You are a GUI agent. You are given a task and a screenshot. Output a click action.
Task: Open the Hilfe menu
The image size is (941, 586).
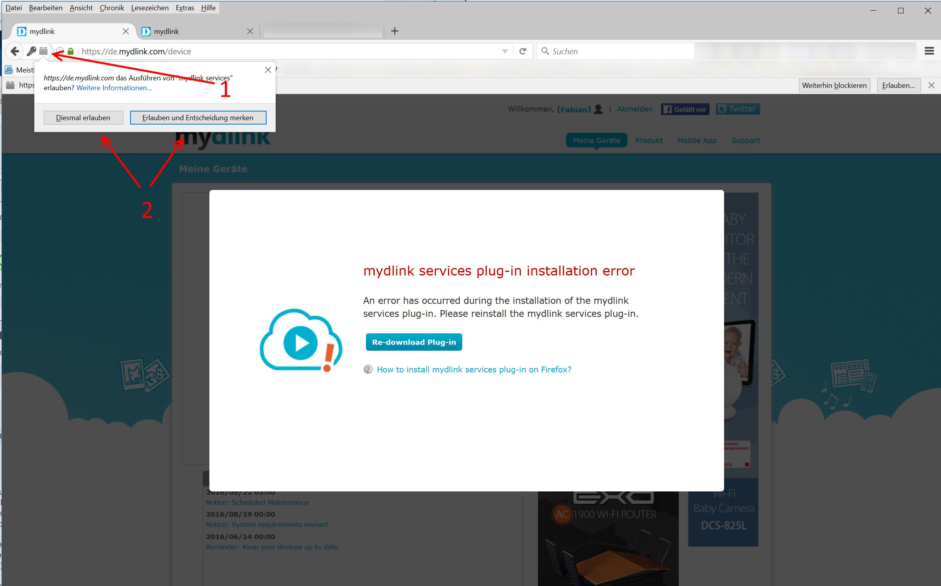(208, 7)
